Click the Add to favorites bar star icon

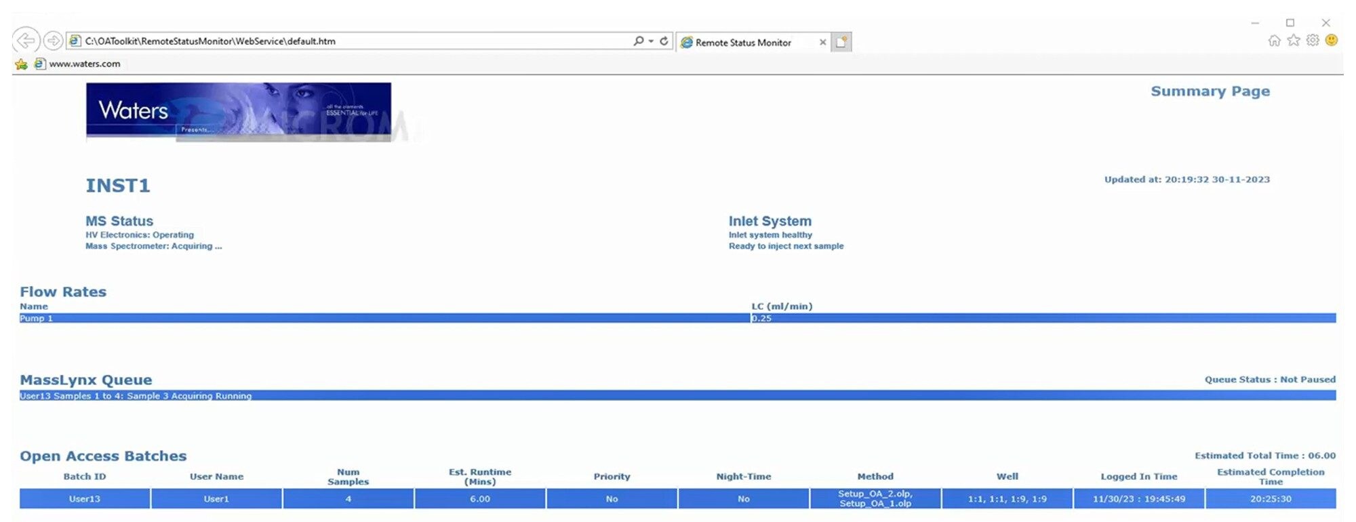point(21,64)
